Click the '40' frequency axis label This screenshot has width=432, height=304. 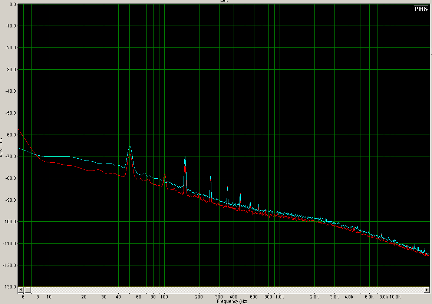click(x=118, y=297)
